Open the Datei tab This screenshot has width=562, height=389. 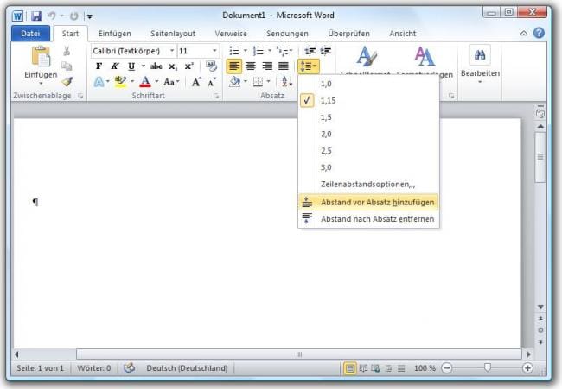pyautogui.click(x=30, y=34)
